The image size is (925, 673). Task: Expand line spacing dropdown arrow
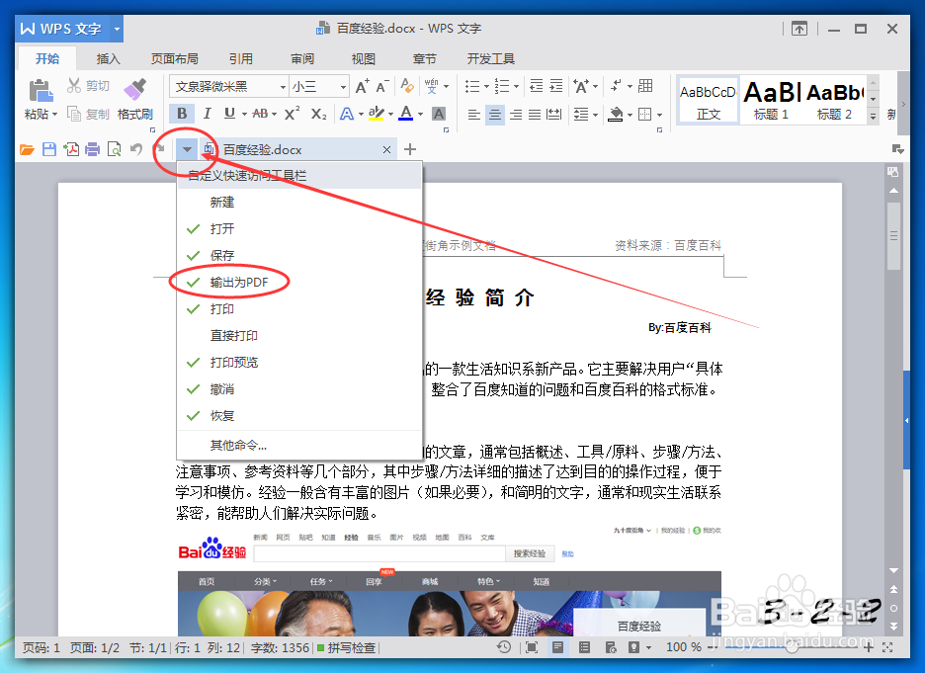point(596,115)
